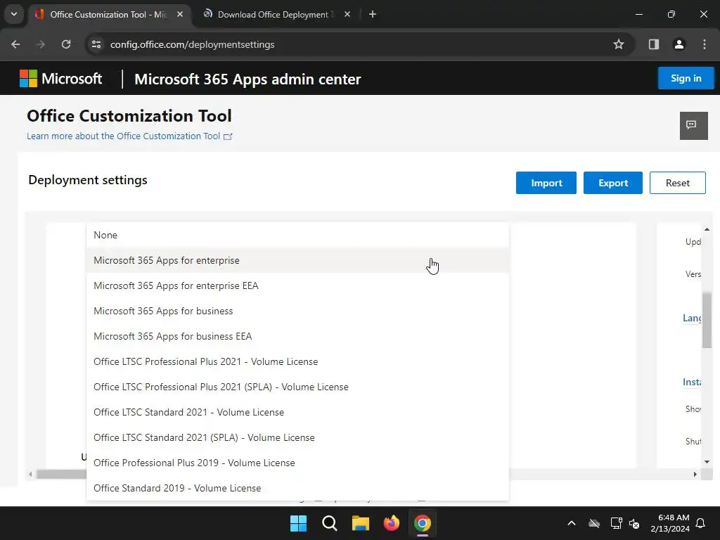
Task: Choose Office LTSC Professional Plus 2021 - Volume License
Action: [205, 361]
